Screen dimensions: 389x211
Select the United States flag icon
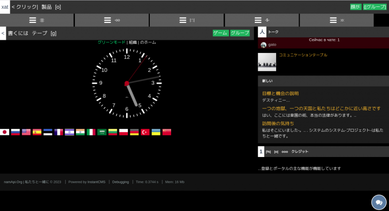26,132
